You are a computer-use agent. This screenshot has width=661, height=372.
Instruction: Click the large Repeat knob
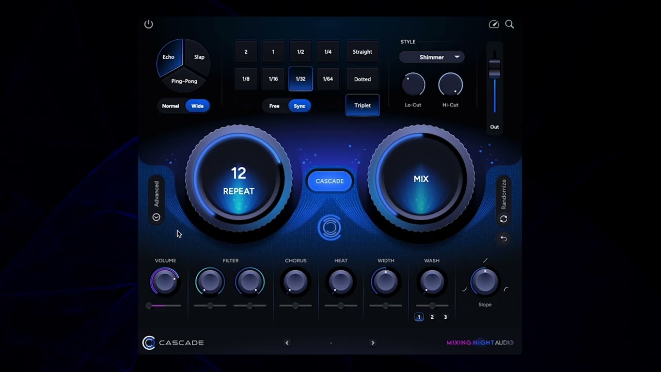(239, 179)
